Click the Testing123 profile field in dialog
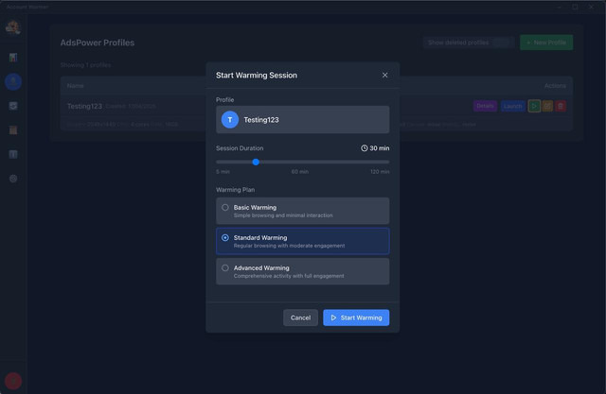The image size is (606, 394). [x=303, y=119]
